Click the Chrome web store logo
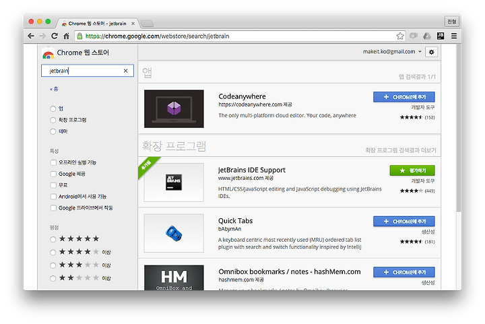 click(48, 53)
